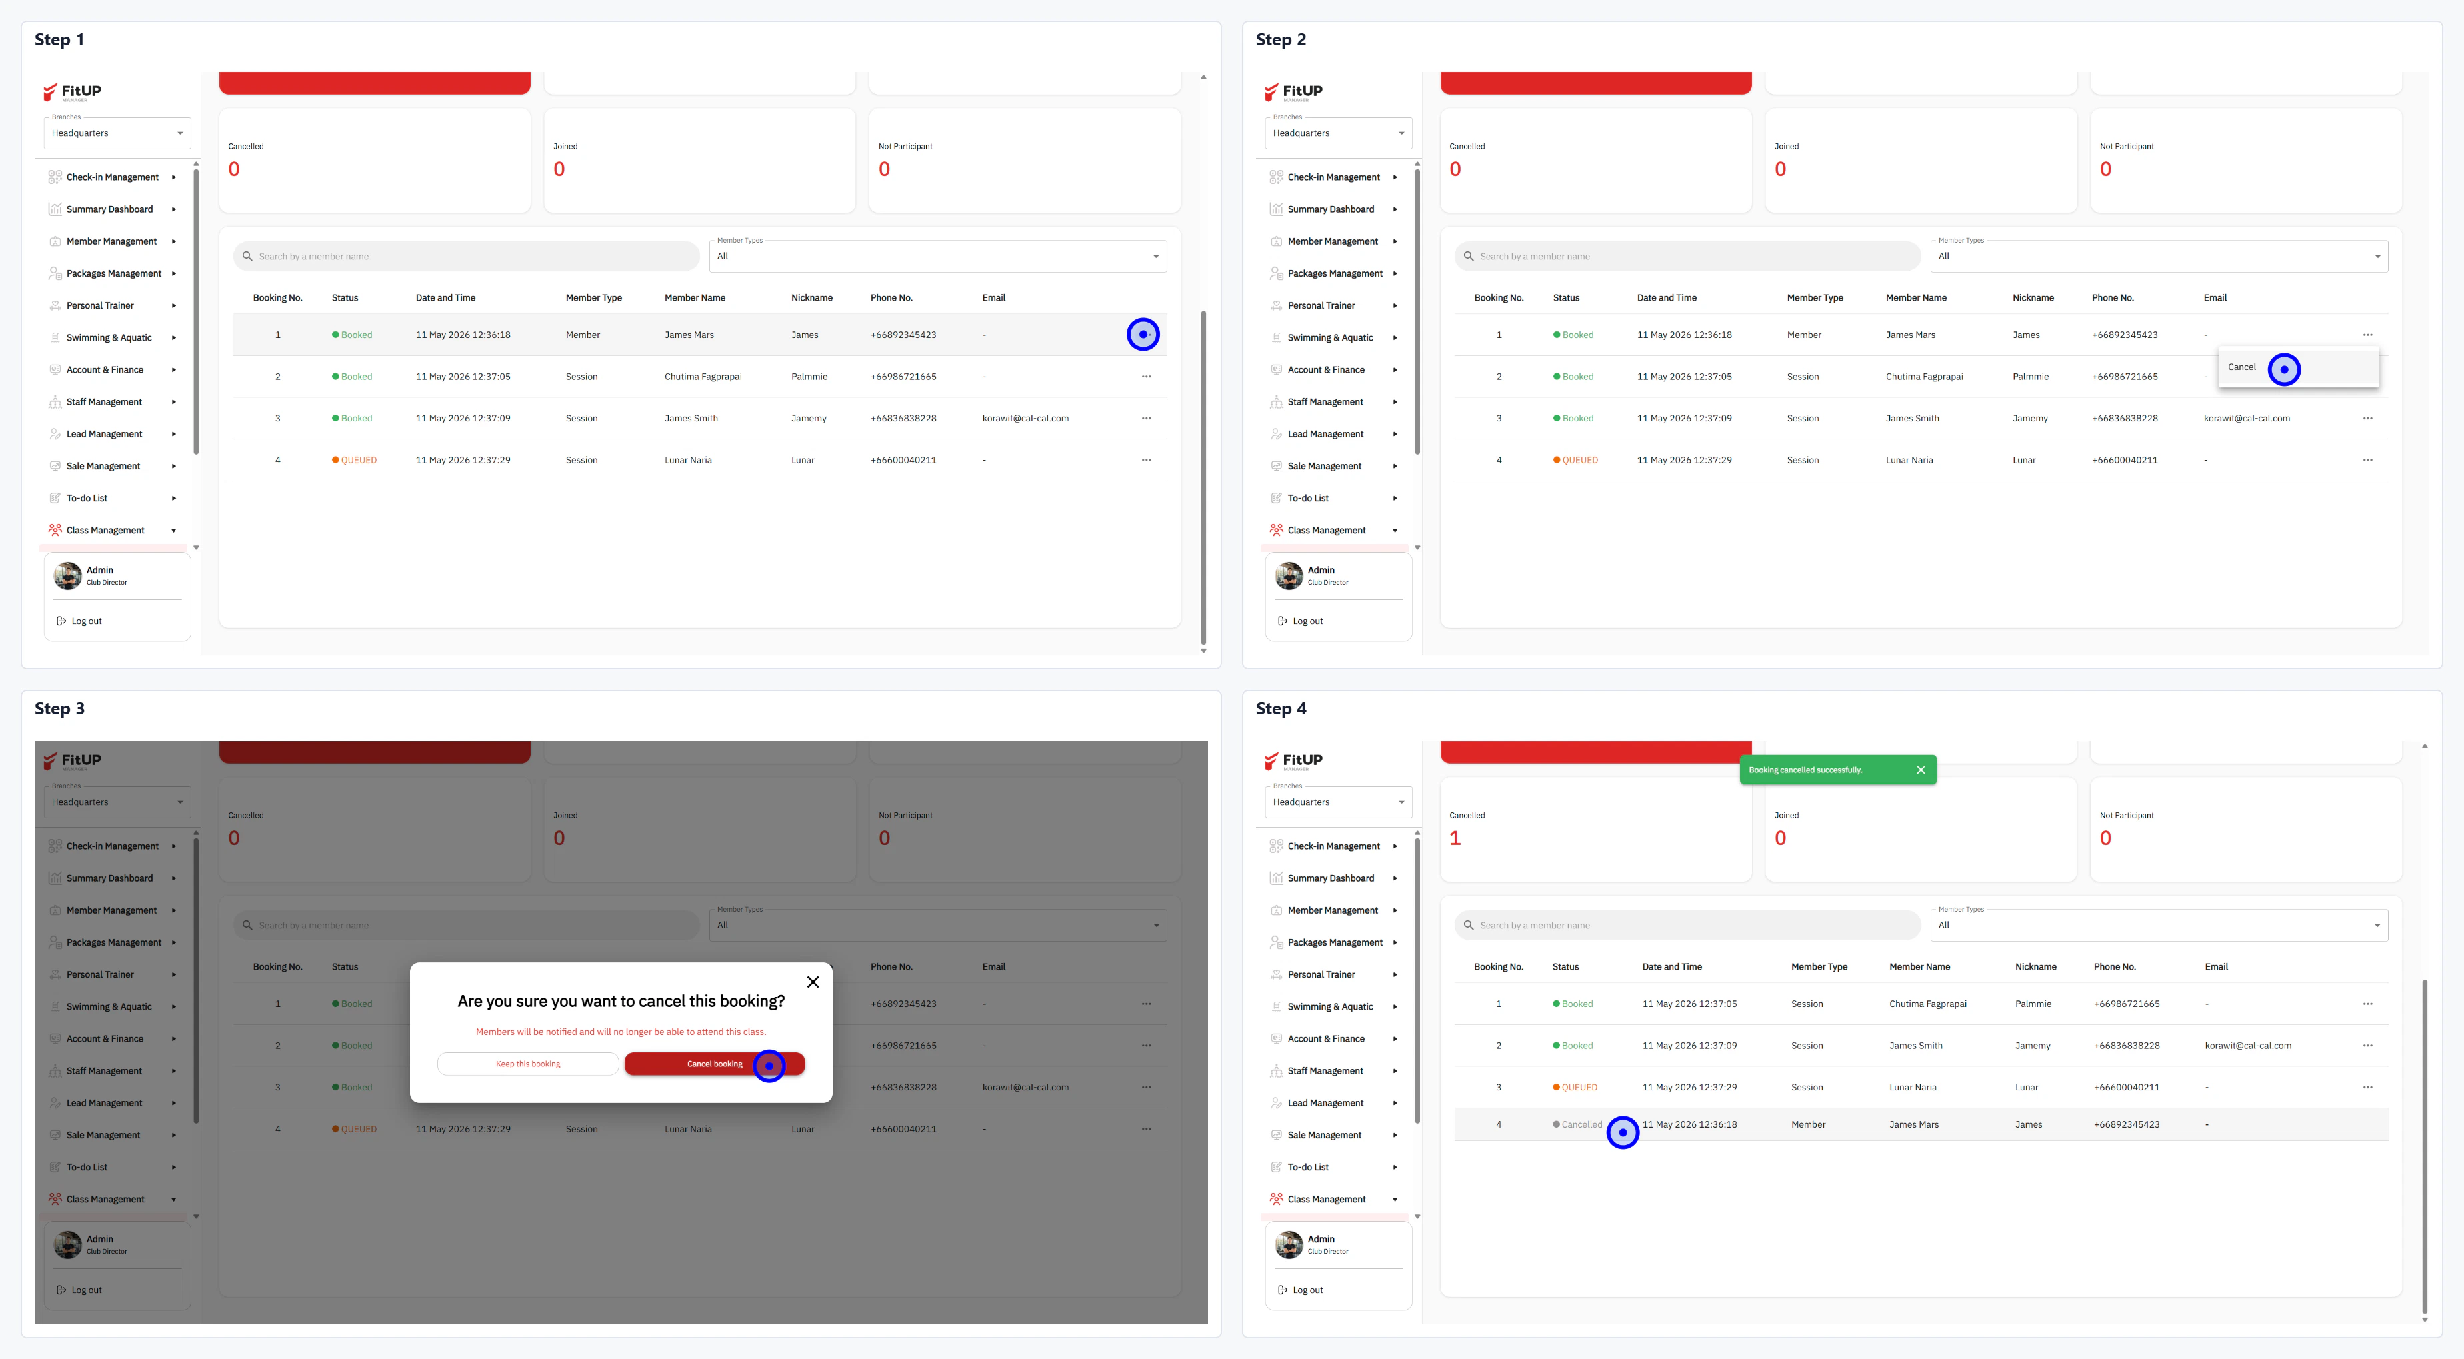Click the Member Management icon in Step 1

click(x=55, y=241)
